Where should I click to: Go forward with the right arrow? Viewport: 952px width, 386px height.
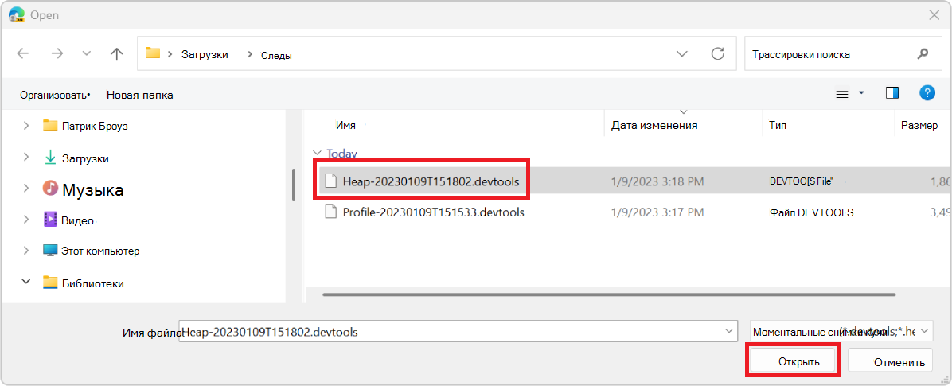(57, 53)
